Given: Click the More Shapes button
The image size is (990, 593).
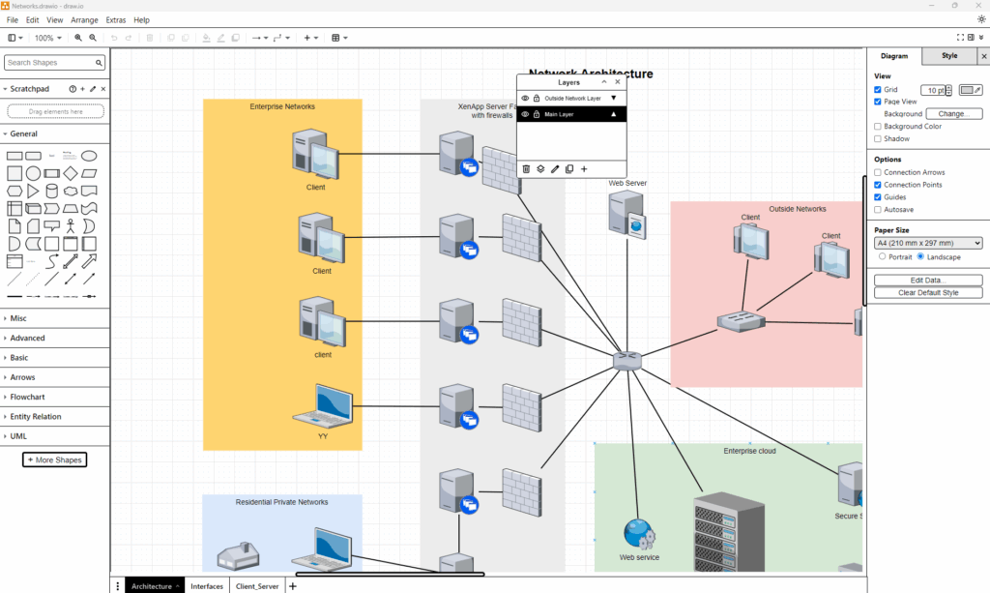Looking at the screenshot, I should click(55, 460).
